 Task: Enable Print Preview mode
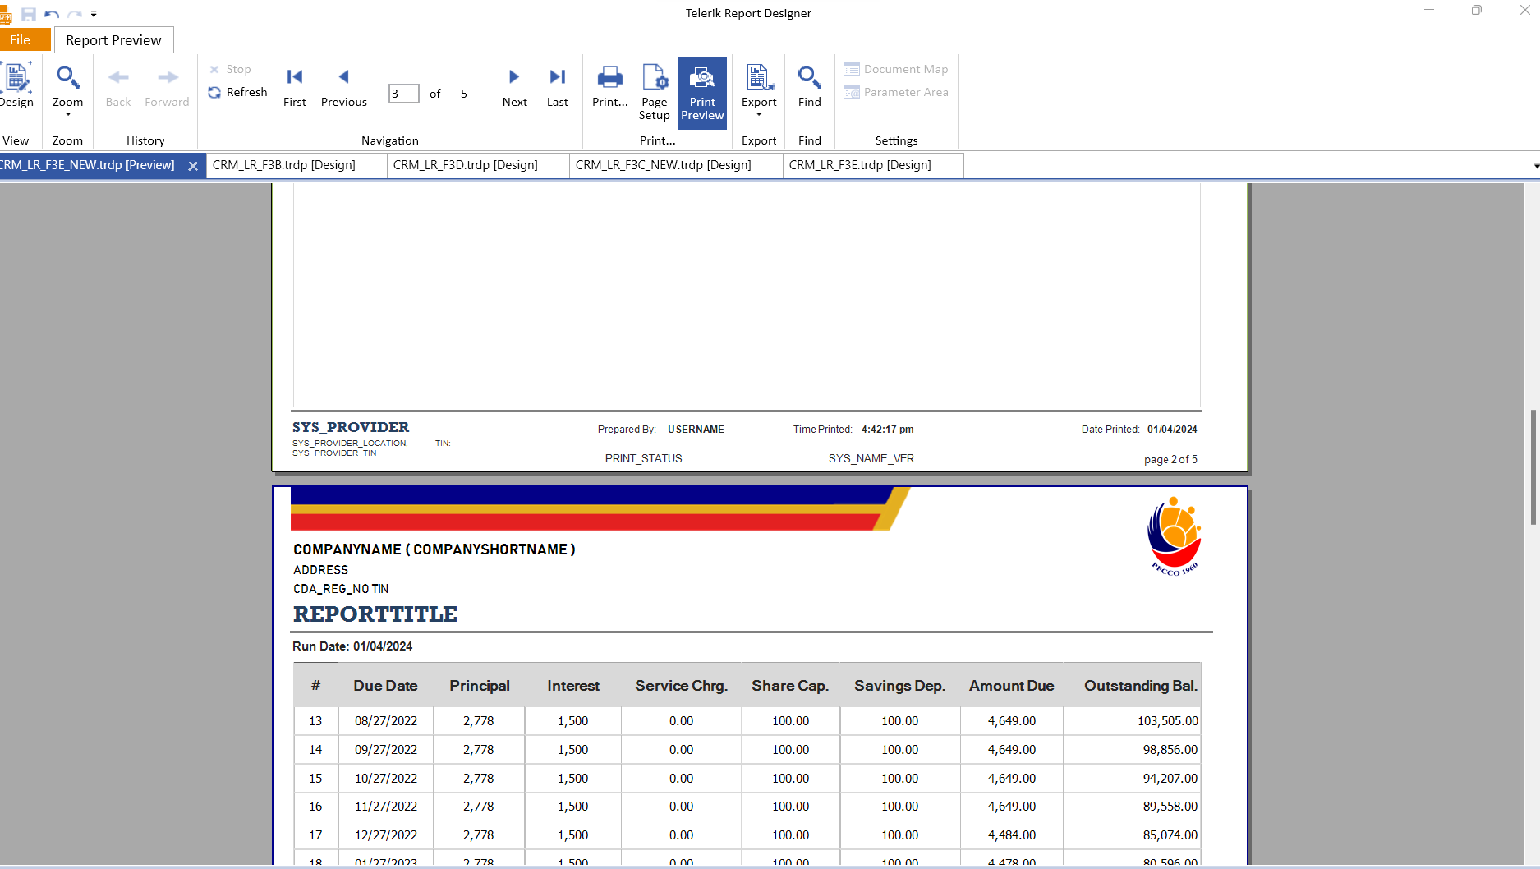click(x=702, y=92)
